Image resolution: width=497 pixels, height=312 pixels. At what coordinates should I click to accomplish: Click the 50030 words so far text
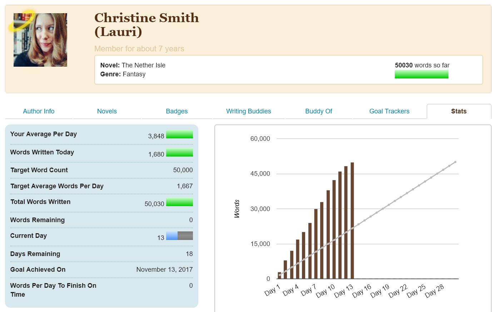(x=422, y=65)
